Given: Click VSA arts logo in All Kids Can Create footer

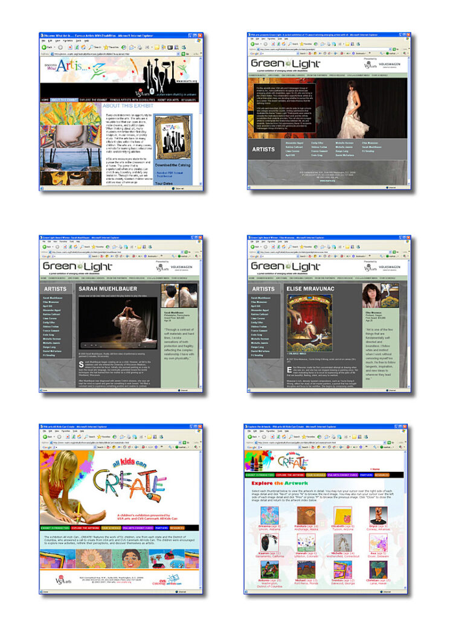Looking at the screenshot, I should [63, 581].
